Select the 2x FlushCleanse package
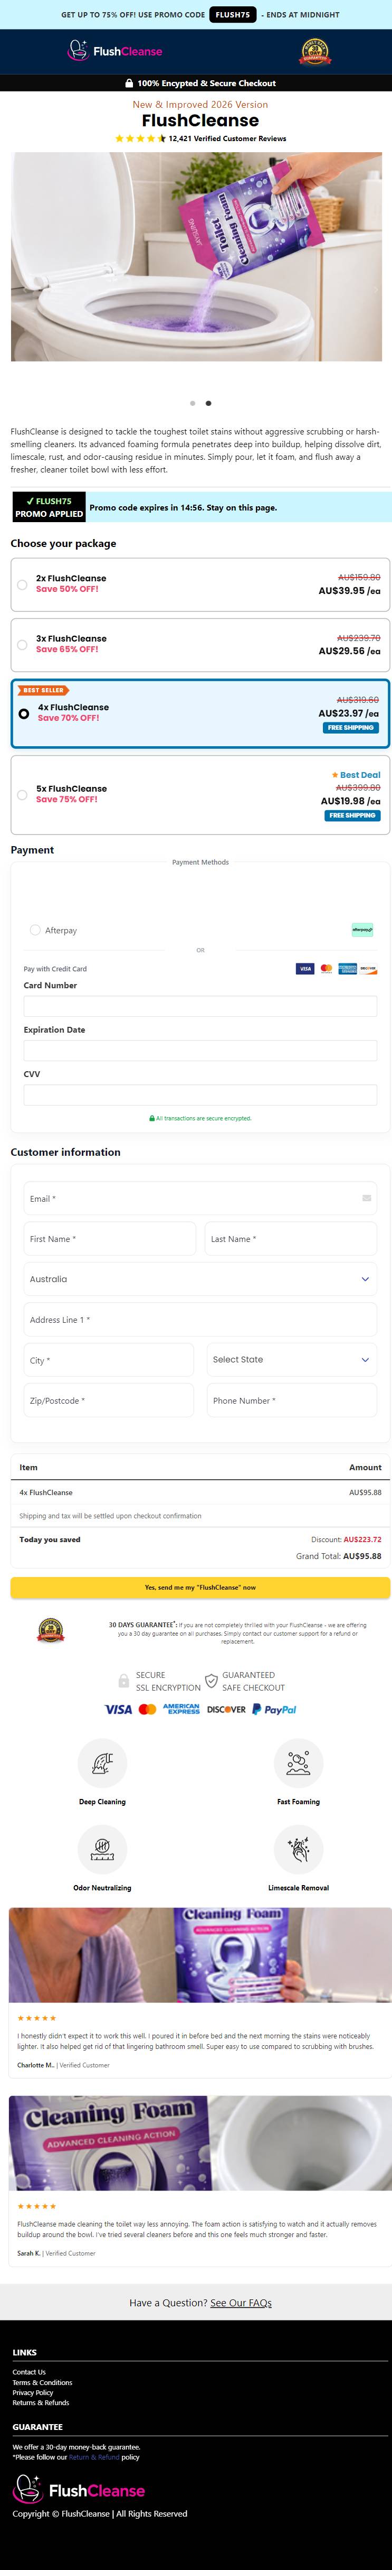Image resolution: width=392 pixels, height=2570 pixels. point(200,583)
